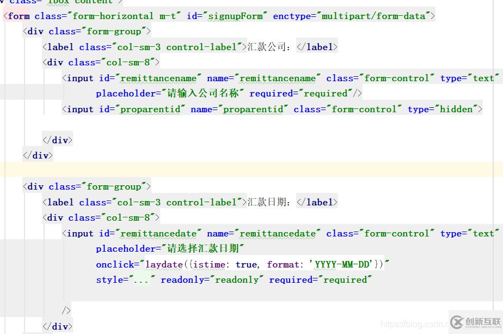Click control-label class on the 汇款日期 label
Viewport: 503px width, 334px height.
pyautogui.click(x=201, y=203)
